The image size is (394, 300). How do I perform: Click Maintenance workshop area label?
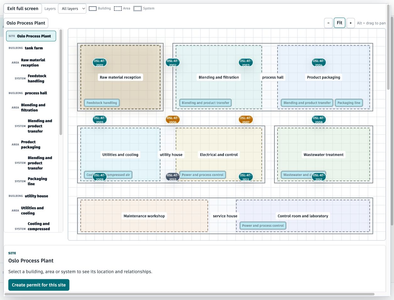click(x=144, y=216)
